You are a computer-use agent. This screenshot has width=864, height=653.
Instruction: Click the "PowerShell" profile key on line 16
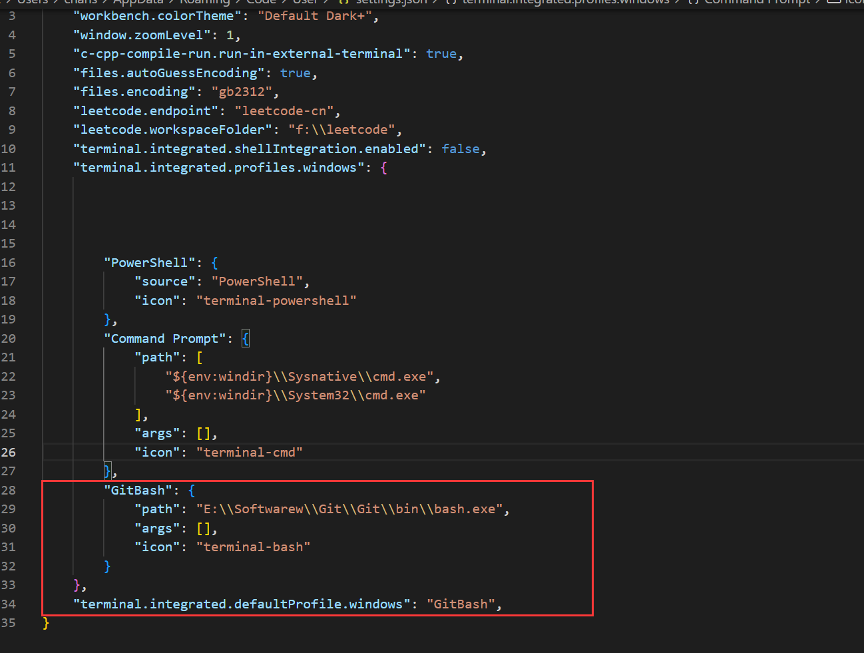point(150,263)
